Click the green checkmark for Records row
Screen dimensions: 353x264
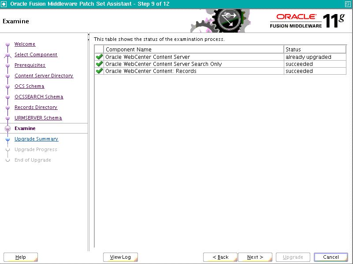(99, 71)
